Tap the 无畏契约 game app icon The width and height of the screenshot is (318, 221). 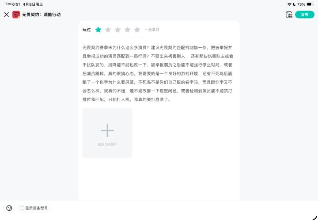pos(16,15)
